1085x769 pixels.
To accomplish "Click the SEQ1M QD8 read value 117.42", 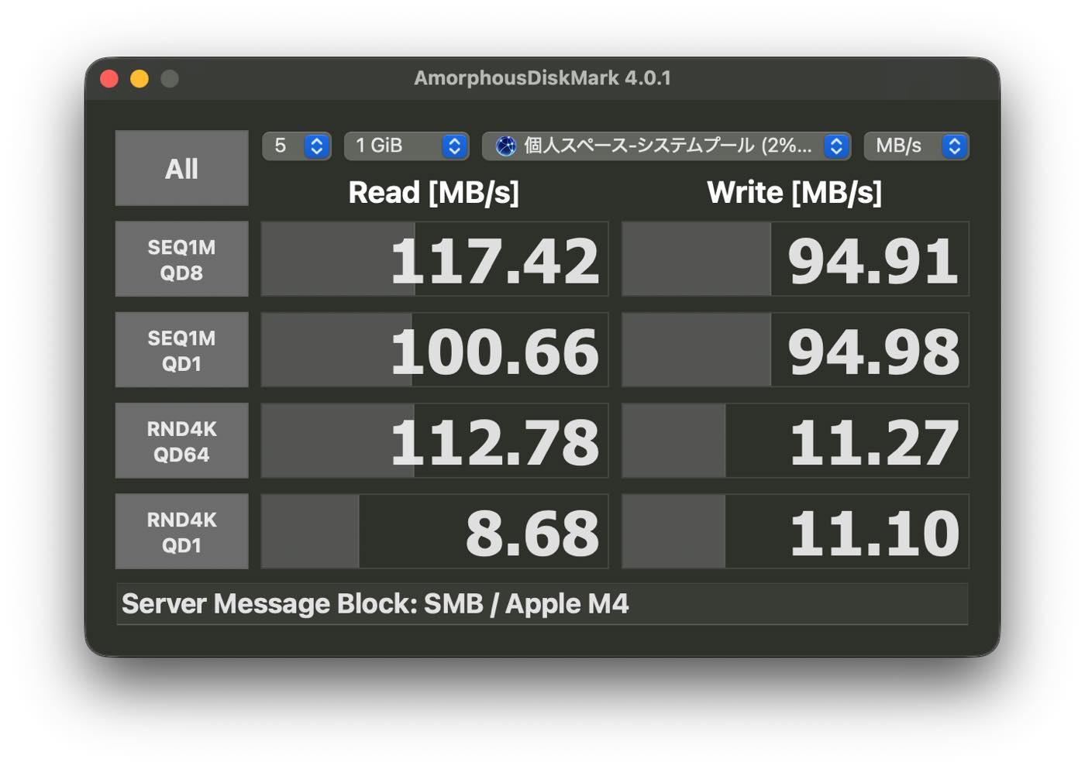I will 494,260.
